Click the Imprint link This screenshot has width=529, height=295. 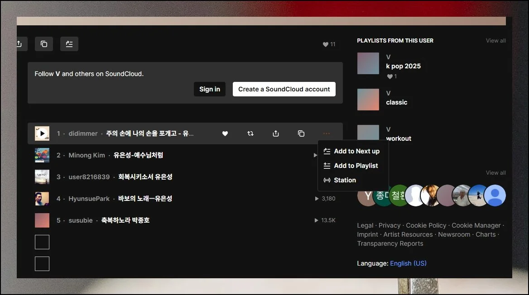(367, 234)
